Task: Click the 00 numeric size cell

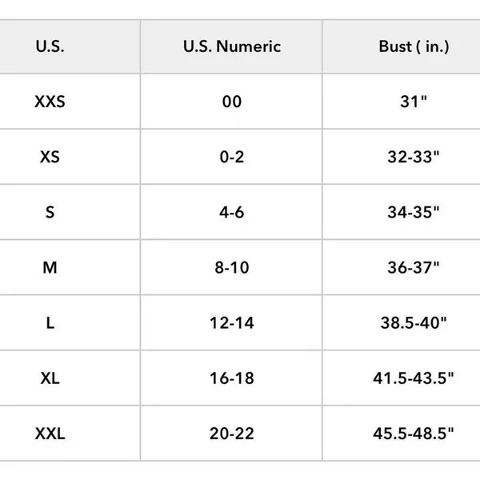Action: click(x=232, y=102)
